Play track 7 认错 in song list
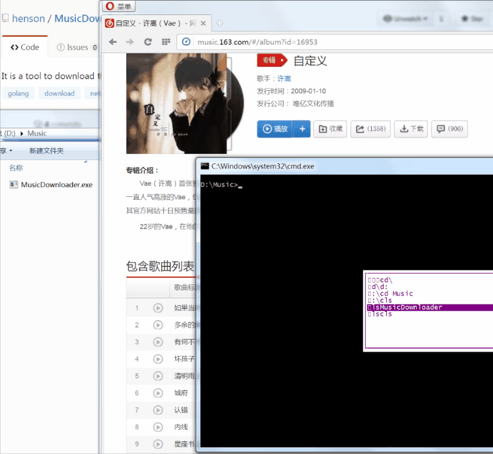The width and height of the screenshot is (493, 454). coord(158,410)
